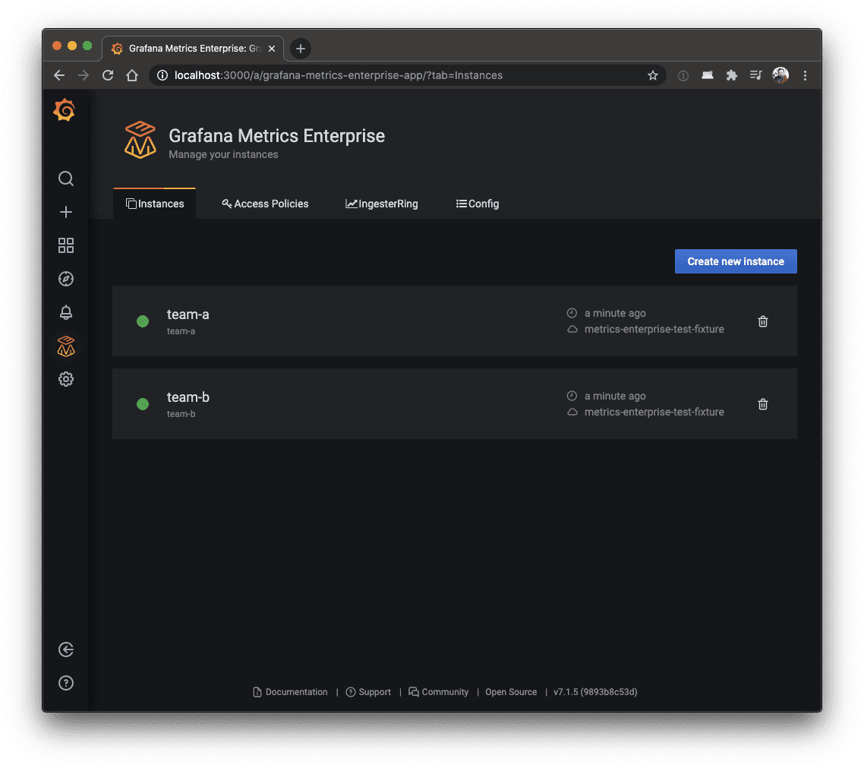Open the Configuration gear icon
864x768 pixels.
[x=66, y=379]
